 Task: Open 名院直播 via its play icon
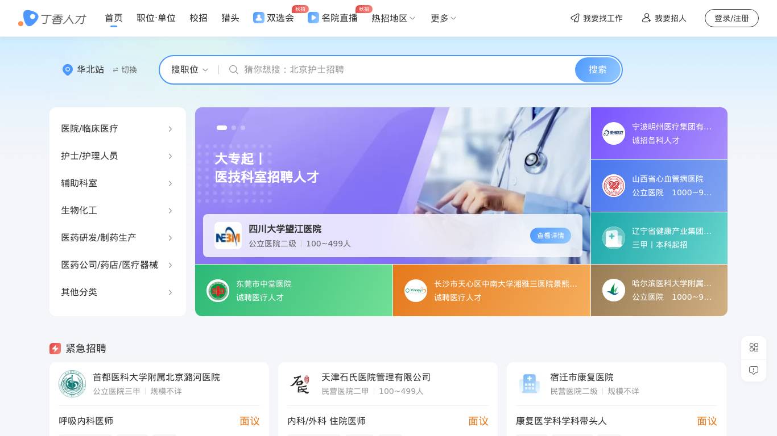313,18
